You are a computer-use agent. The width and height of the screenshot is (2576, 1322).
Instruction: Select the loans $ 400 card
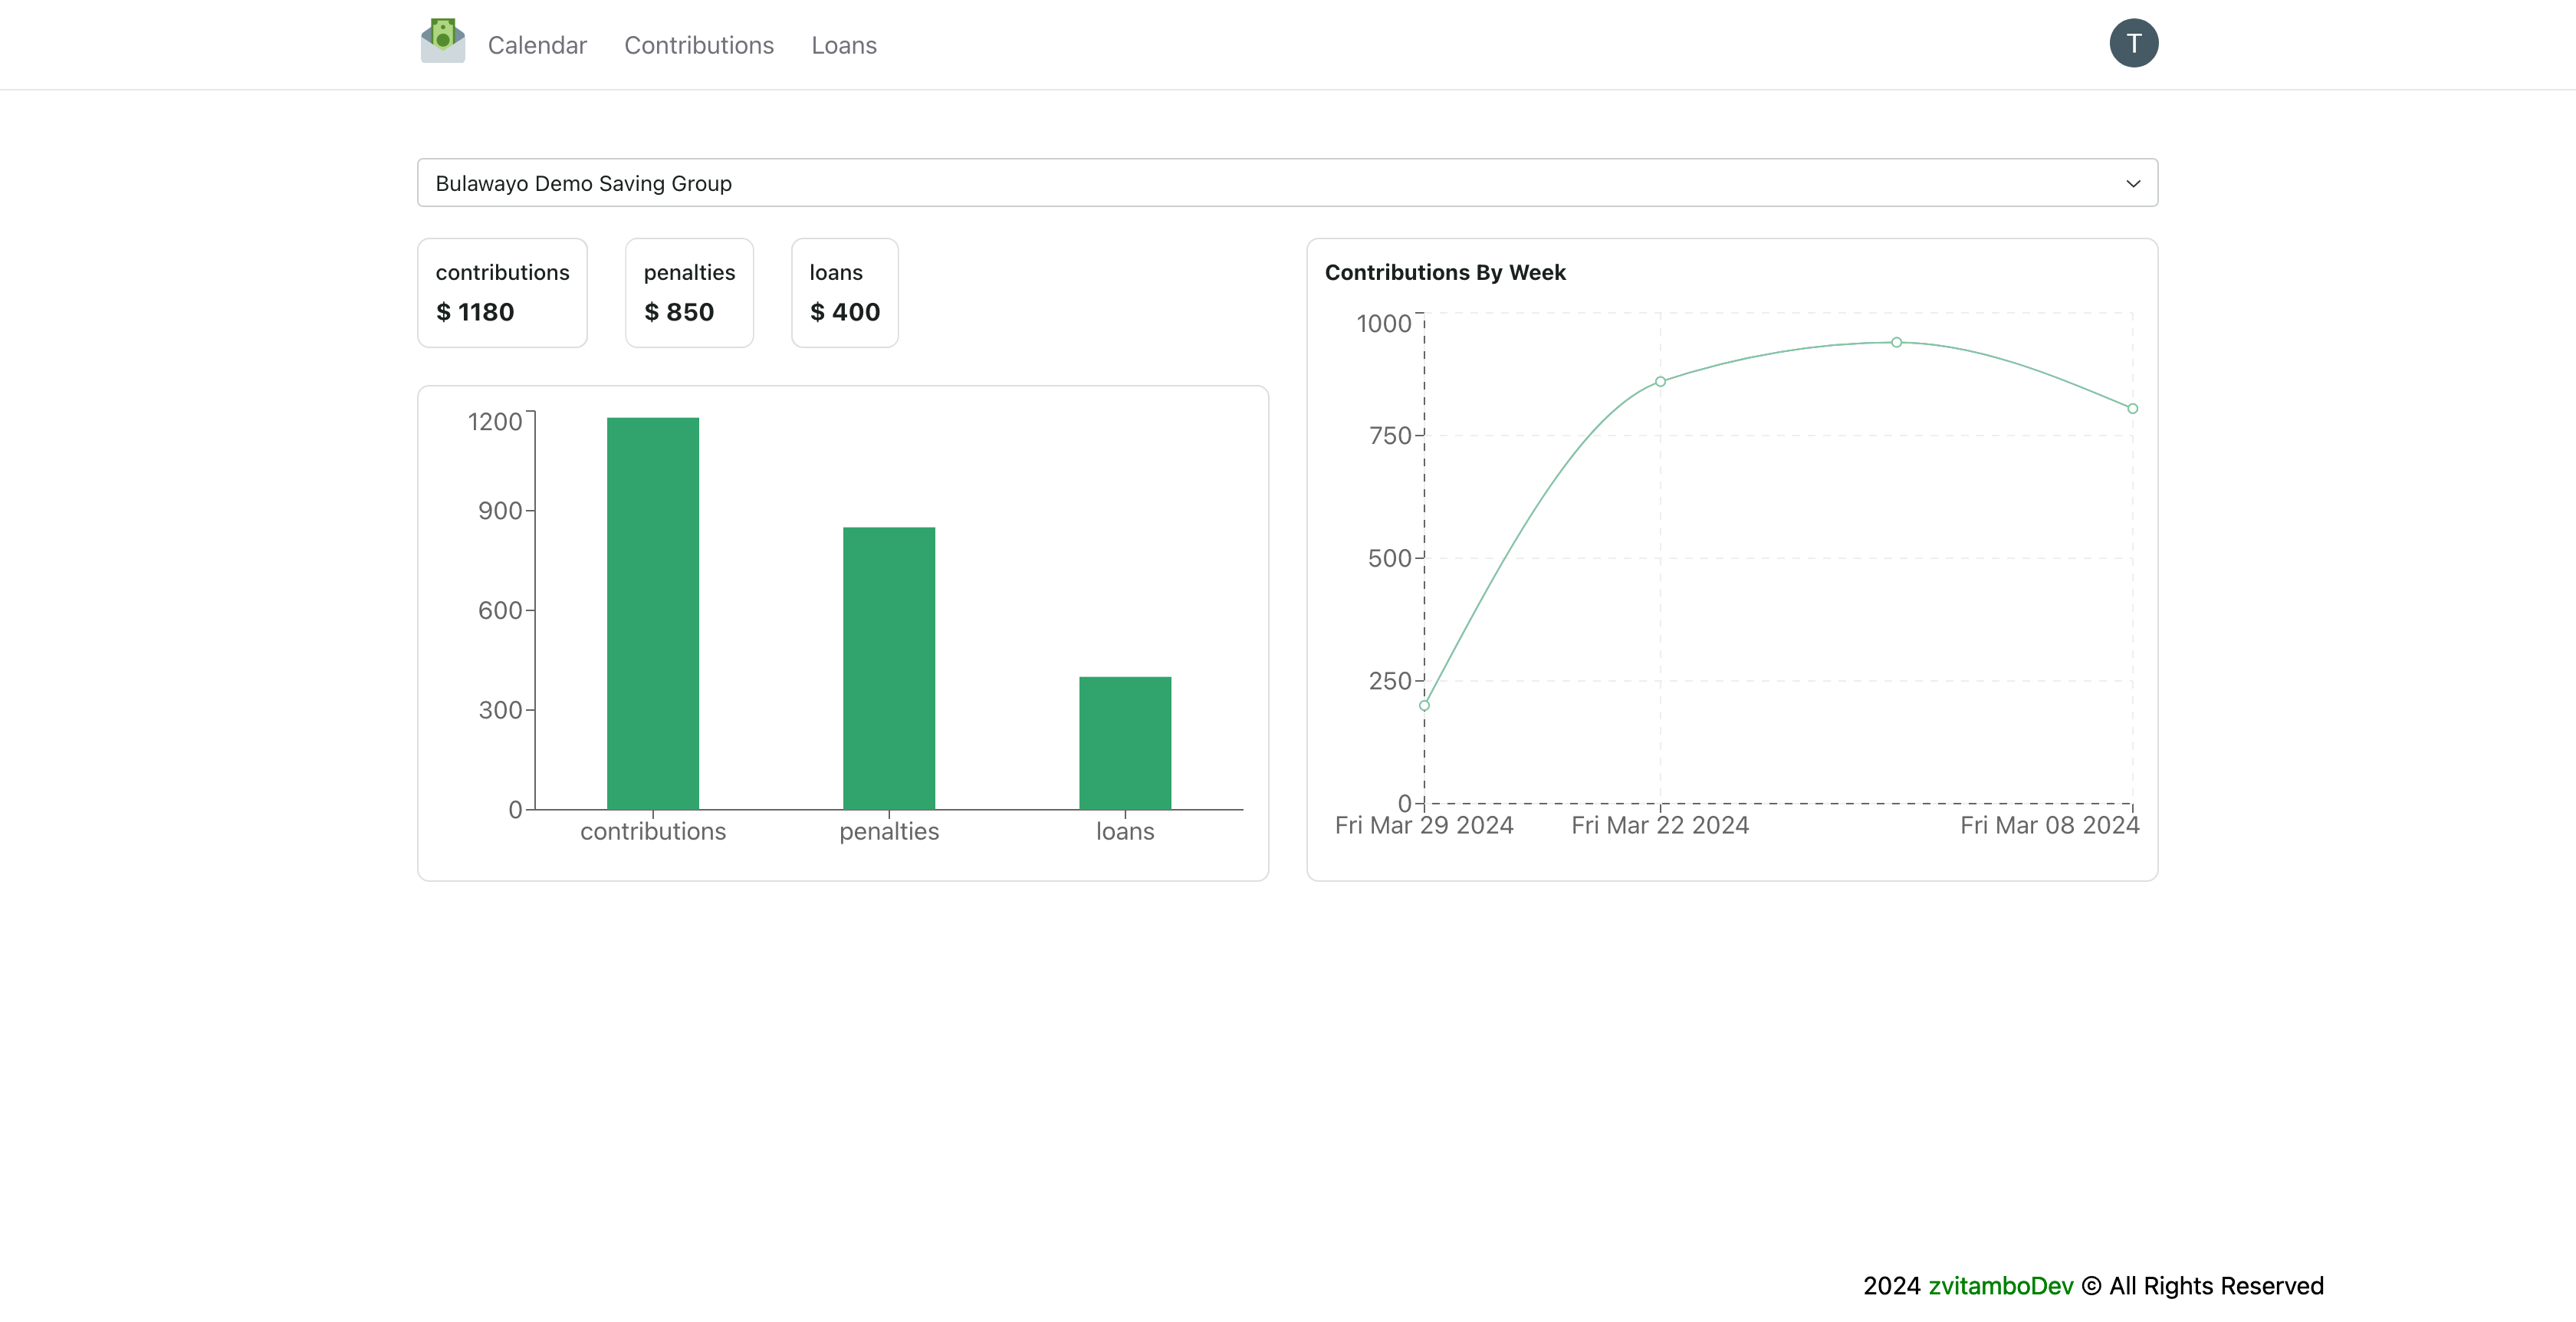coord(844,292)
